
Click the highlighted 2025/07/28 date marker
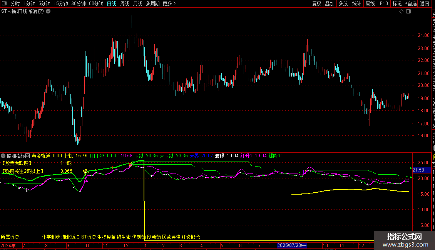292,245
